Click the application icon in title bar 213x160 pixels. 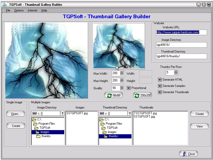5,4
